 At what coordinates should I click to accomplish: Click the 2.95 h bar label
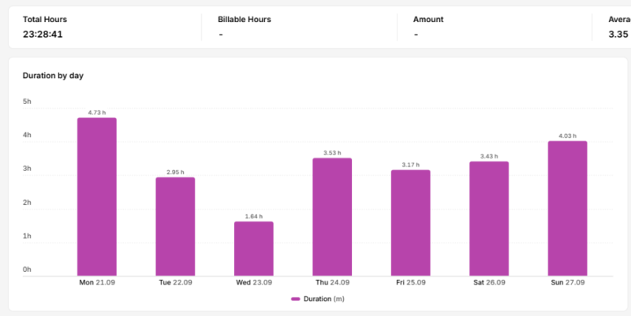[x=175, y=172]
